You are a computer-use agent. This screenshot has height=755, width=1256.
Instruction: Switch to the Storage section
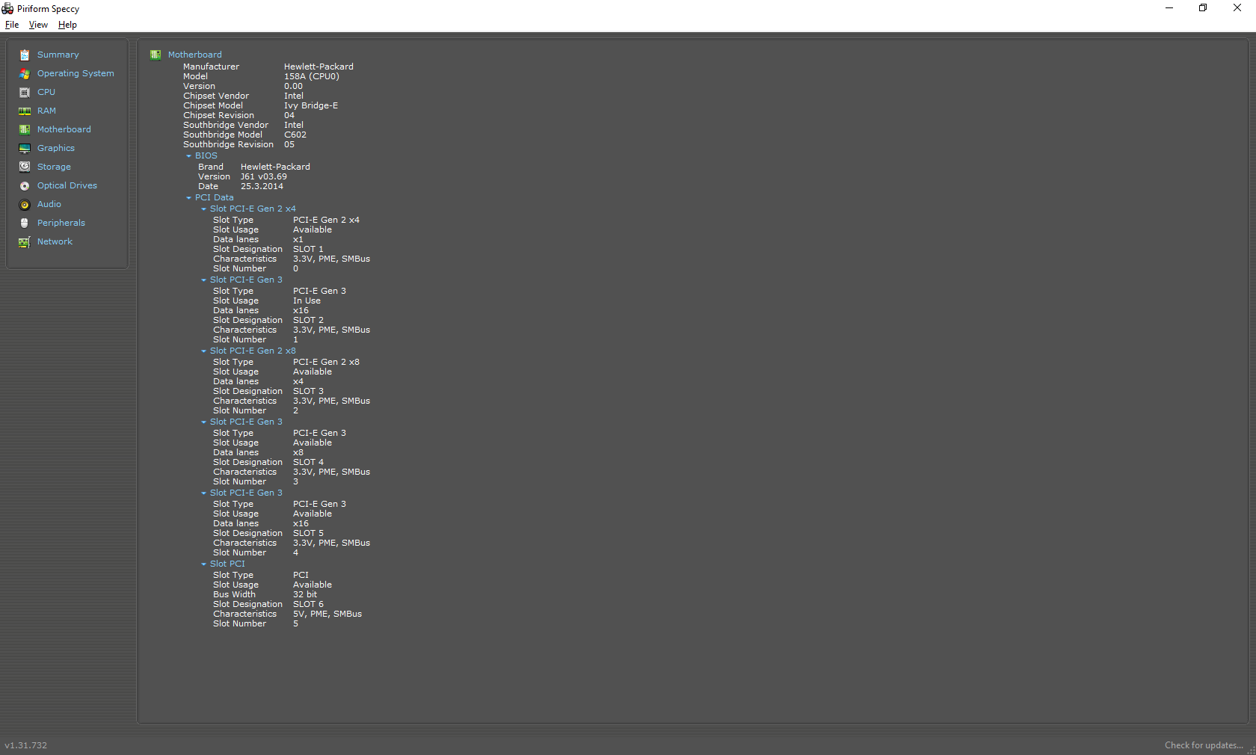(54, 167)
